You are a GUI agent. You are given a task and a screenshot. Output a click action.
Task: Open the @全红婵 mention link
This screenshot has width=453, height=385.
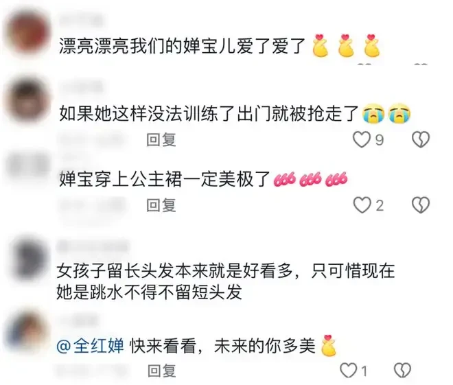[x=90, y=345]
